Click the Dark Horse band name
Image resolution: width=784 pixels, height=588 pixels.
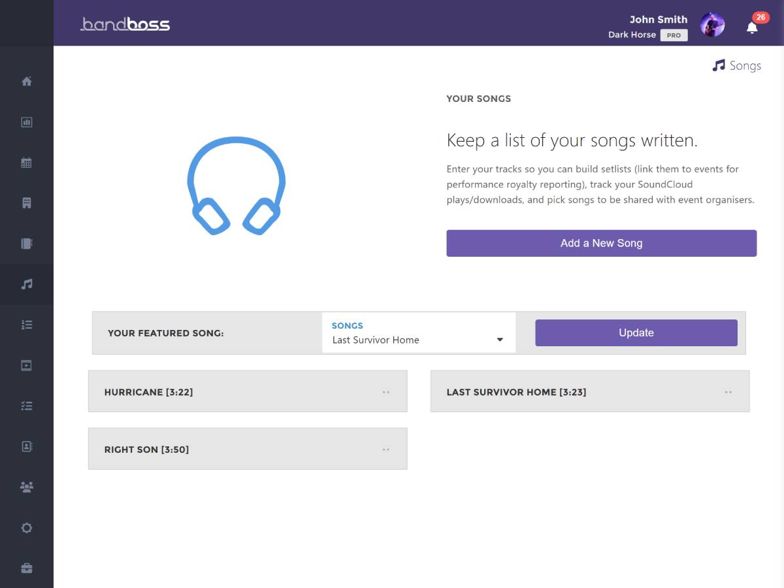(632, 35)
